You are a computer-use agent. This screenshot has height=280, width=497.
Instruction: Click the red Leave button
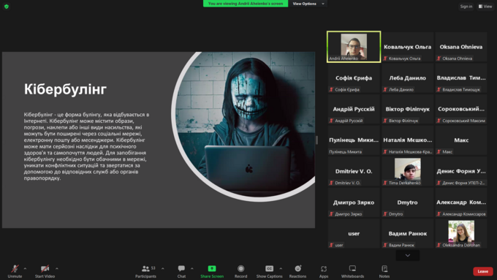click(482, 271)
